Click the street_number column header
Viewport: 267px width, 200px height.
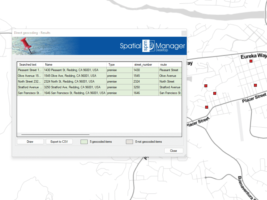(x=145, y=65)
